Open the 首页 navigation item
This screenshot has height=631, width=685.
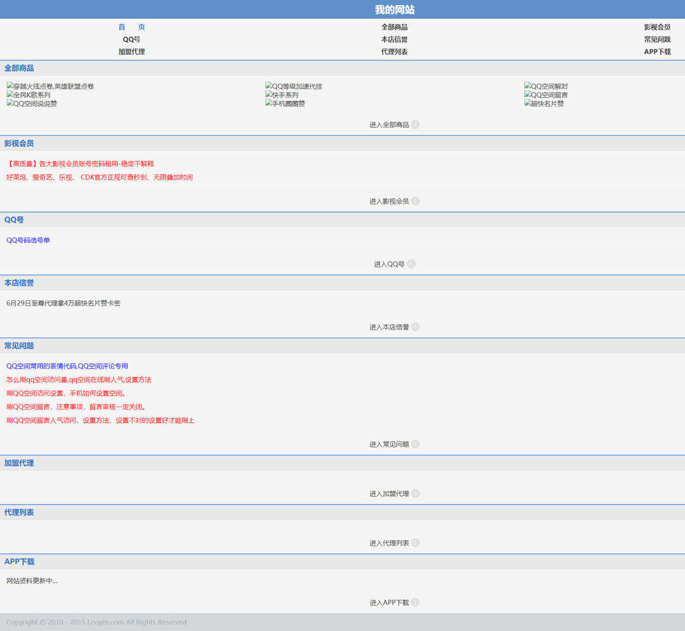click(x=131, y=27)
